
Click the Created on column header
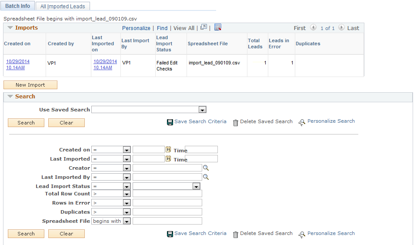17,44
